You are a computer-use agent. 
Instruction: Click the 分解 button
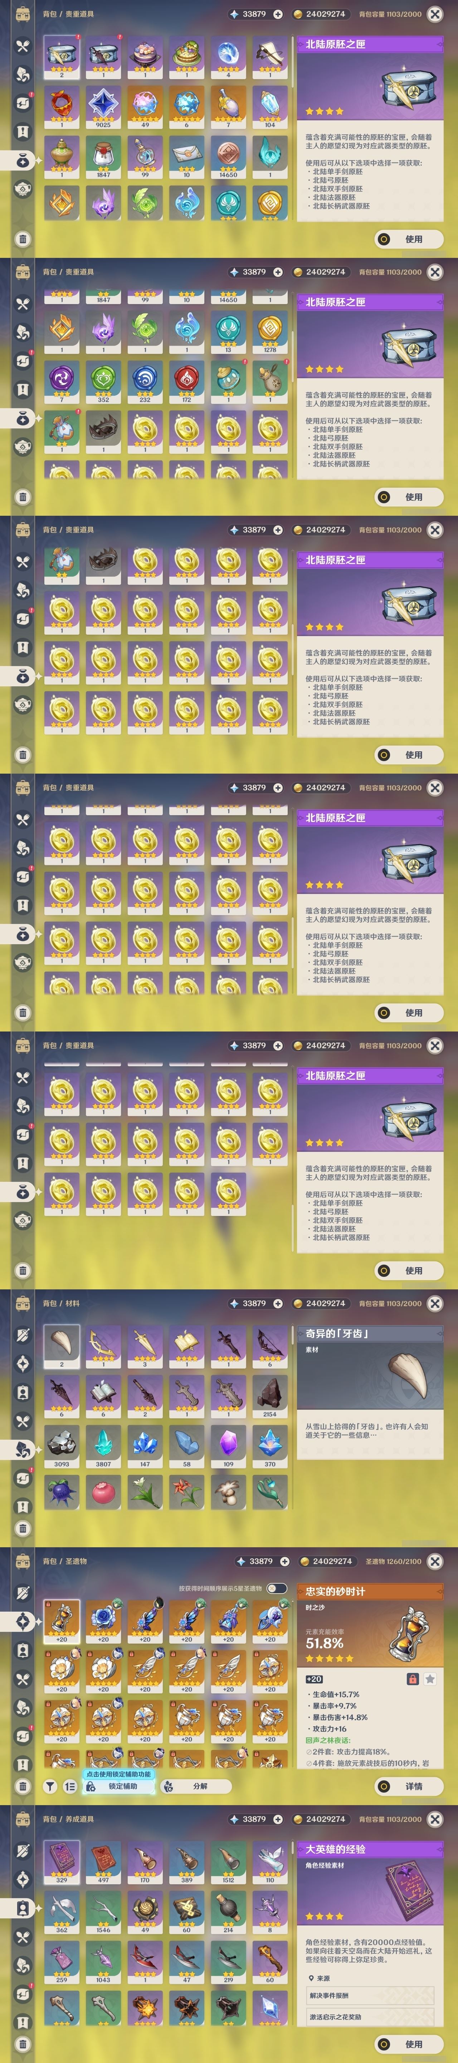[195, 1786]
